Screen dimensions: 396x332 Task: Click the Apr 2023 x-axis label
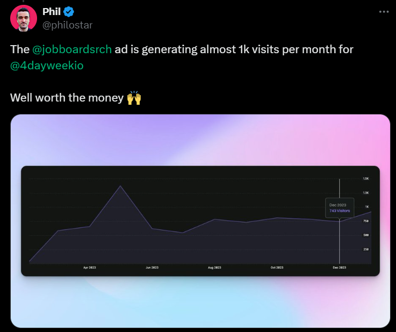pos(89,267)
